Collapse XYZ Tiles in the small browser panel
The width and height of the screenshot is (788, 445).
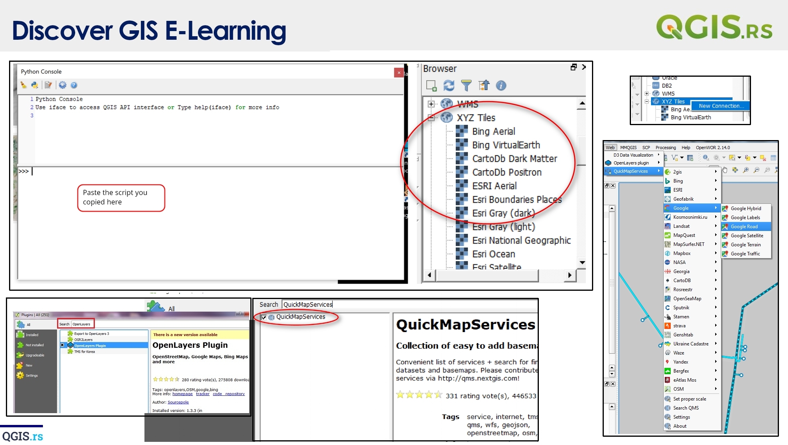647,101
